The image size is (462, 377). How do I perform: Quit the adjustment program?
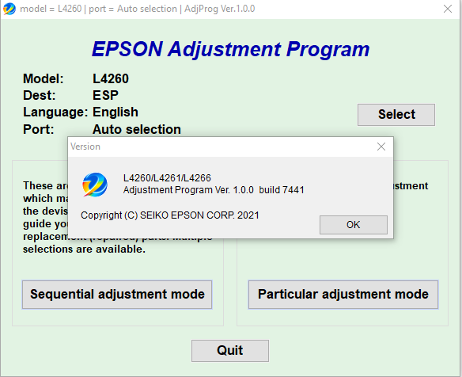230,350
